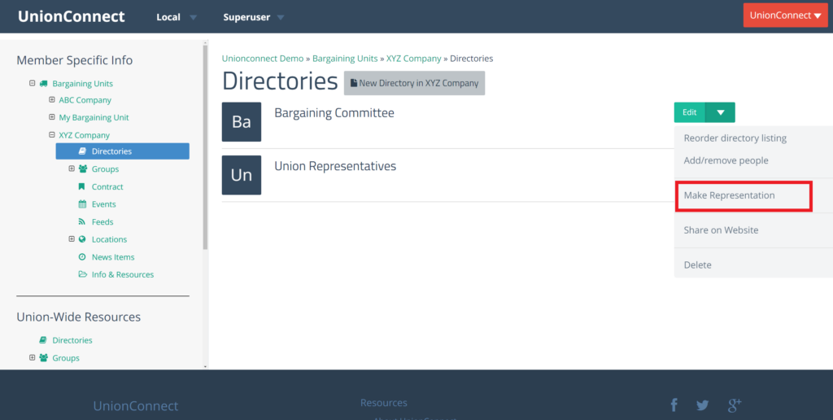The height and width of the screenshot is (420, 833).
Task: Open the Unionconnect Demo breadcrumb link
Action: click(x=263, y=59)
